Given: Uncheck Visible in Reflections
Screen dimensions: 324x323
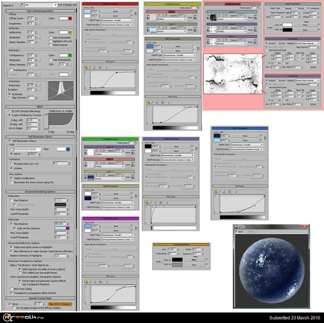Looking at the screenshot, I should click(x=11, y=178).
